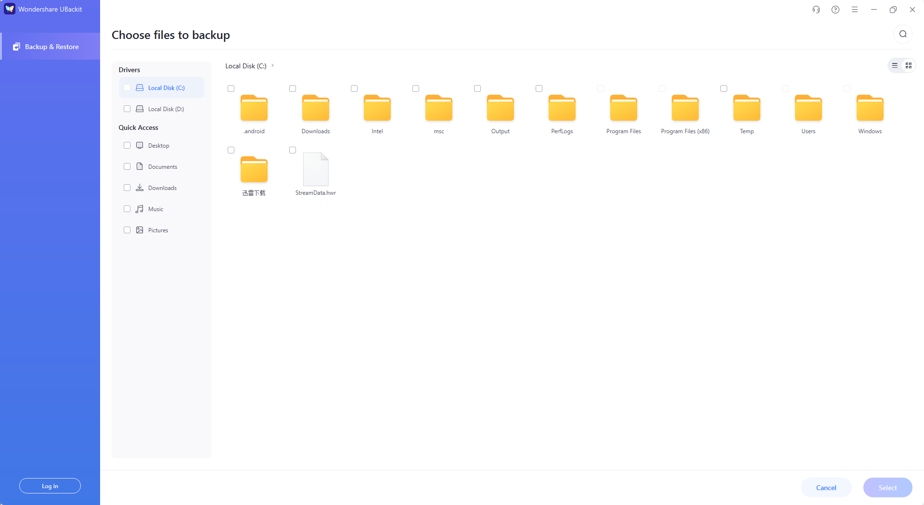Tick the .android folder checkbox
This screenshot has width=924, height=505.
point(231,88)
